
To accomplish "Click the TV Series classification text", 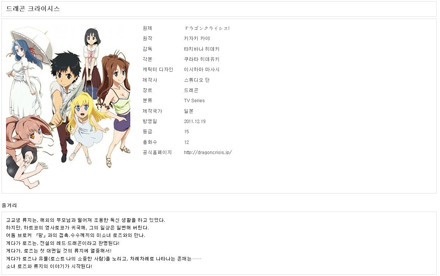I will (x=194, y=100).
